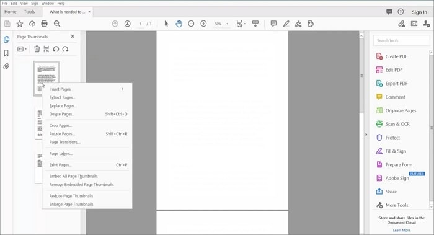
Task: Click the Save file icon
Action: [7, 24]
